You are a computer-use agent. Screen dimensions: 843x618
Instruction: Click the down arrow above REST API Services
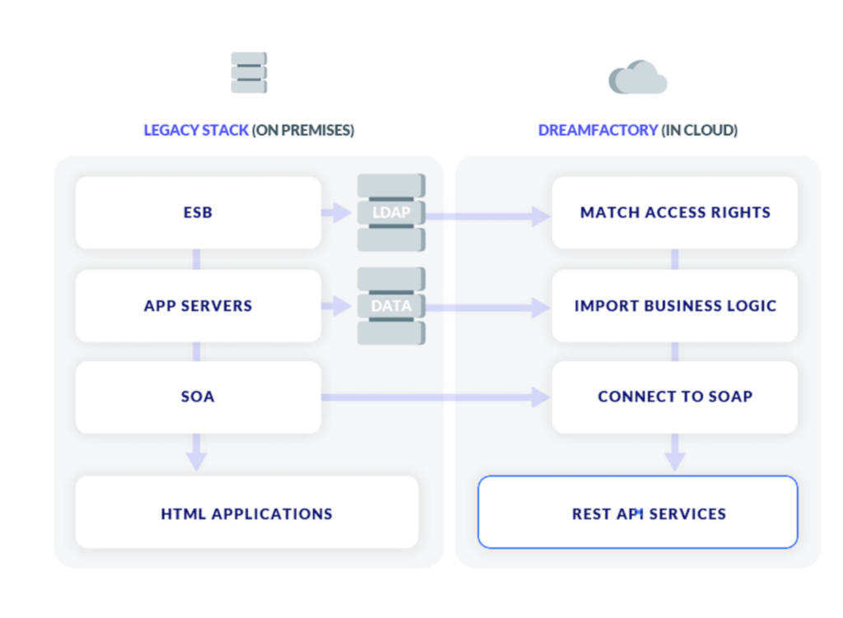(x=675, y=458)
